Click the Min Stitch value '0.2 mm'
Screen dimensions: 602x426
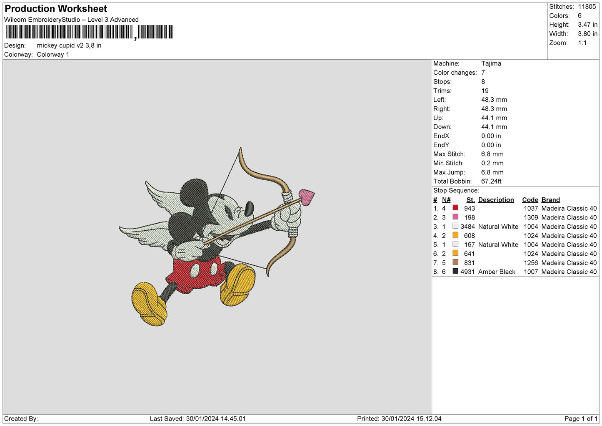tap(492, 163)
